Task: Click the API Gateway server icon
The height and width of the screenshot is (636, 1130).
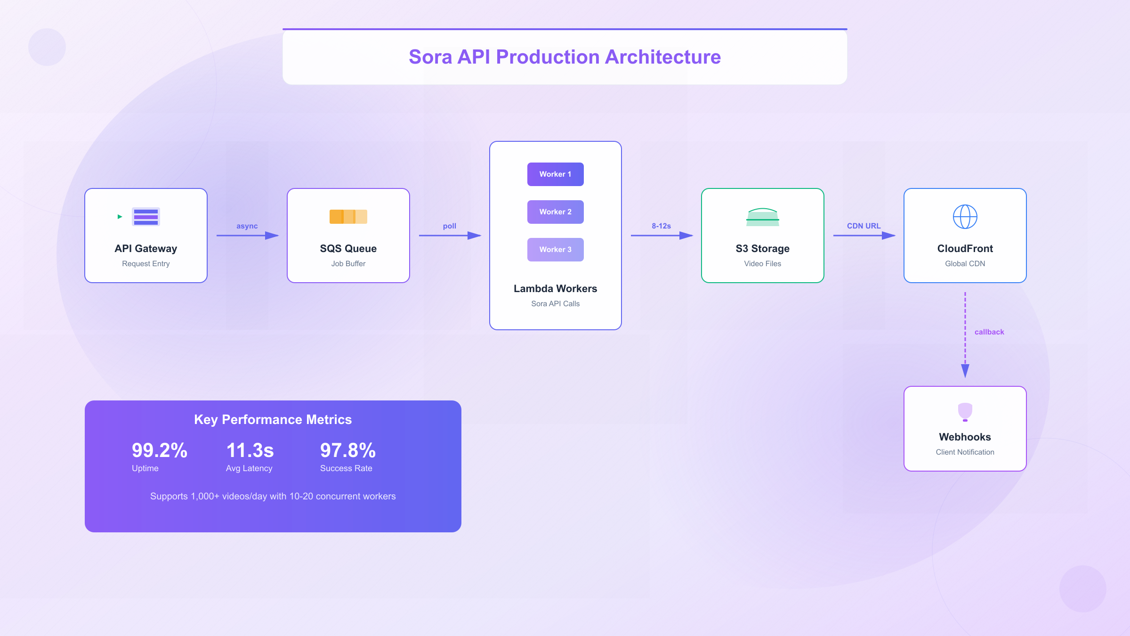Action: (146, 217)
